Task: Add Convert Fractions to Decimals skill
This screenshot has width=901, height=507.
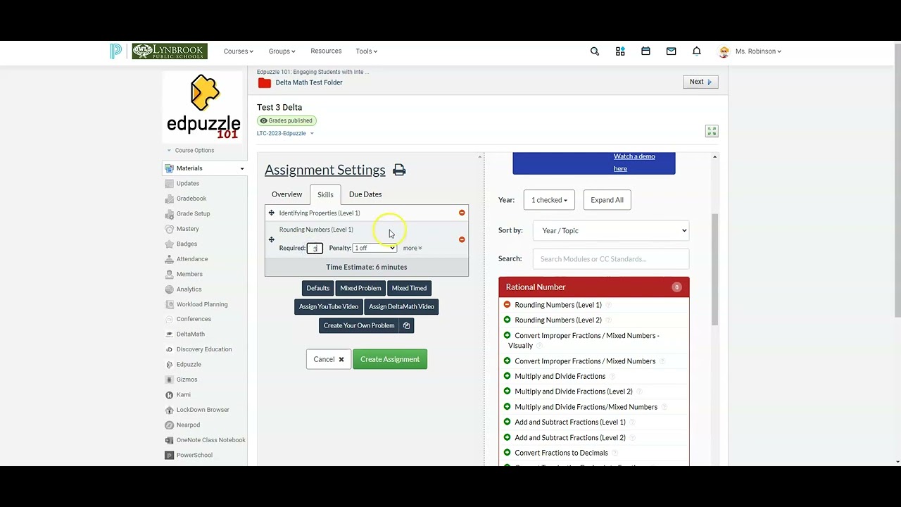Action: pos(507,453)
